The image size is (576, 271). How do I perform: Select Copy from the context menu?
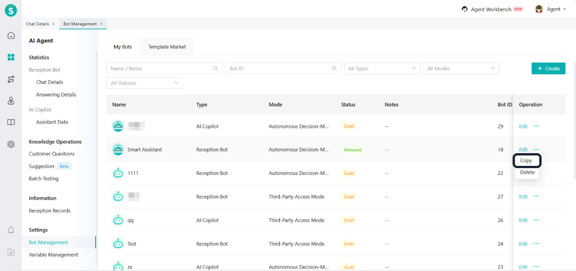527,161
